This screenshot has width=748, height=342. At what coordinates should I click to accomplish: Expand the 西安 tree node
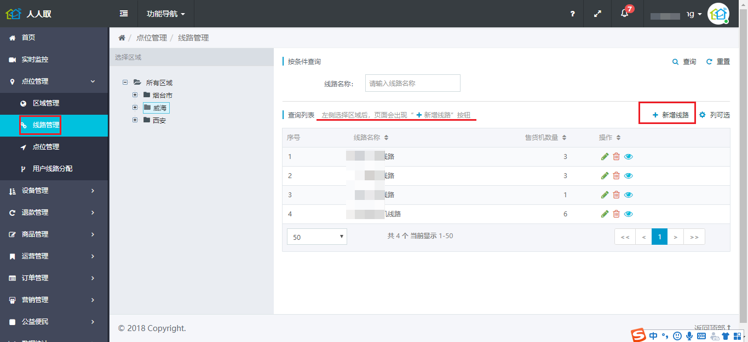(x=135, y=120)
